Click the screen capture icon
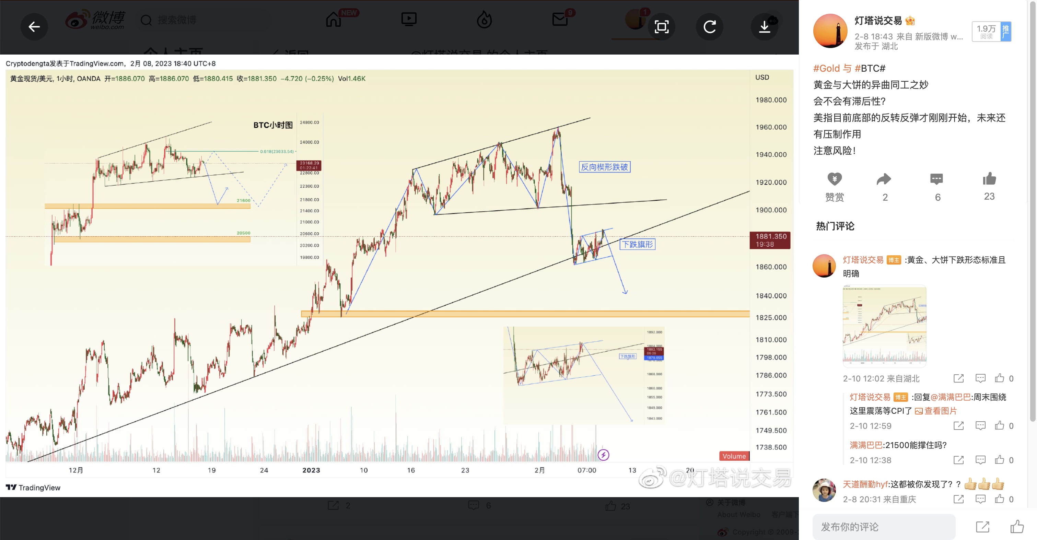 (x=661, y=26)
